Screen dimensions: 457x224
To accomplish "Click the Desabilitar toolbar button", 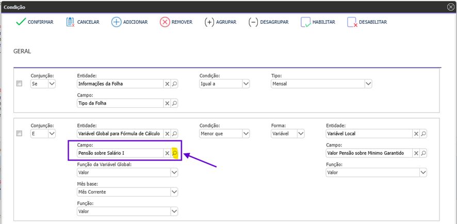I will click(x=367, y=22).
